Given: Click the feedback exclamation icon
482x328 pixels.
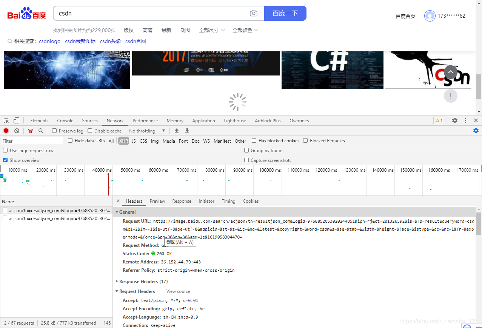Looking at the screenshot, I should pyautogui.click(x=451, y=96).
